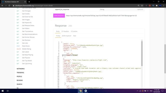Click the response JSON panel scrollbar
This screenshot has height=93, width=166.
pos(142,53)
